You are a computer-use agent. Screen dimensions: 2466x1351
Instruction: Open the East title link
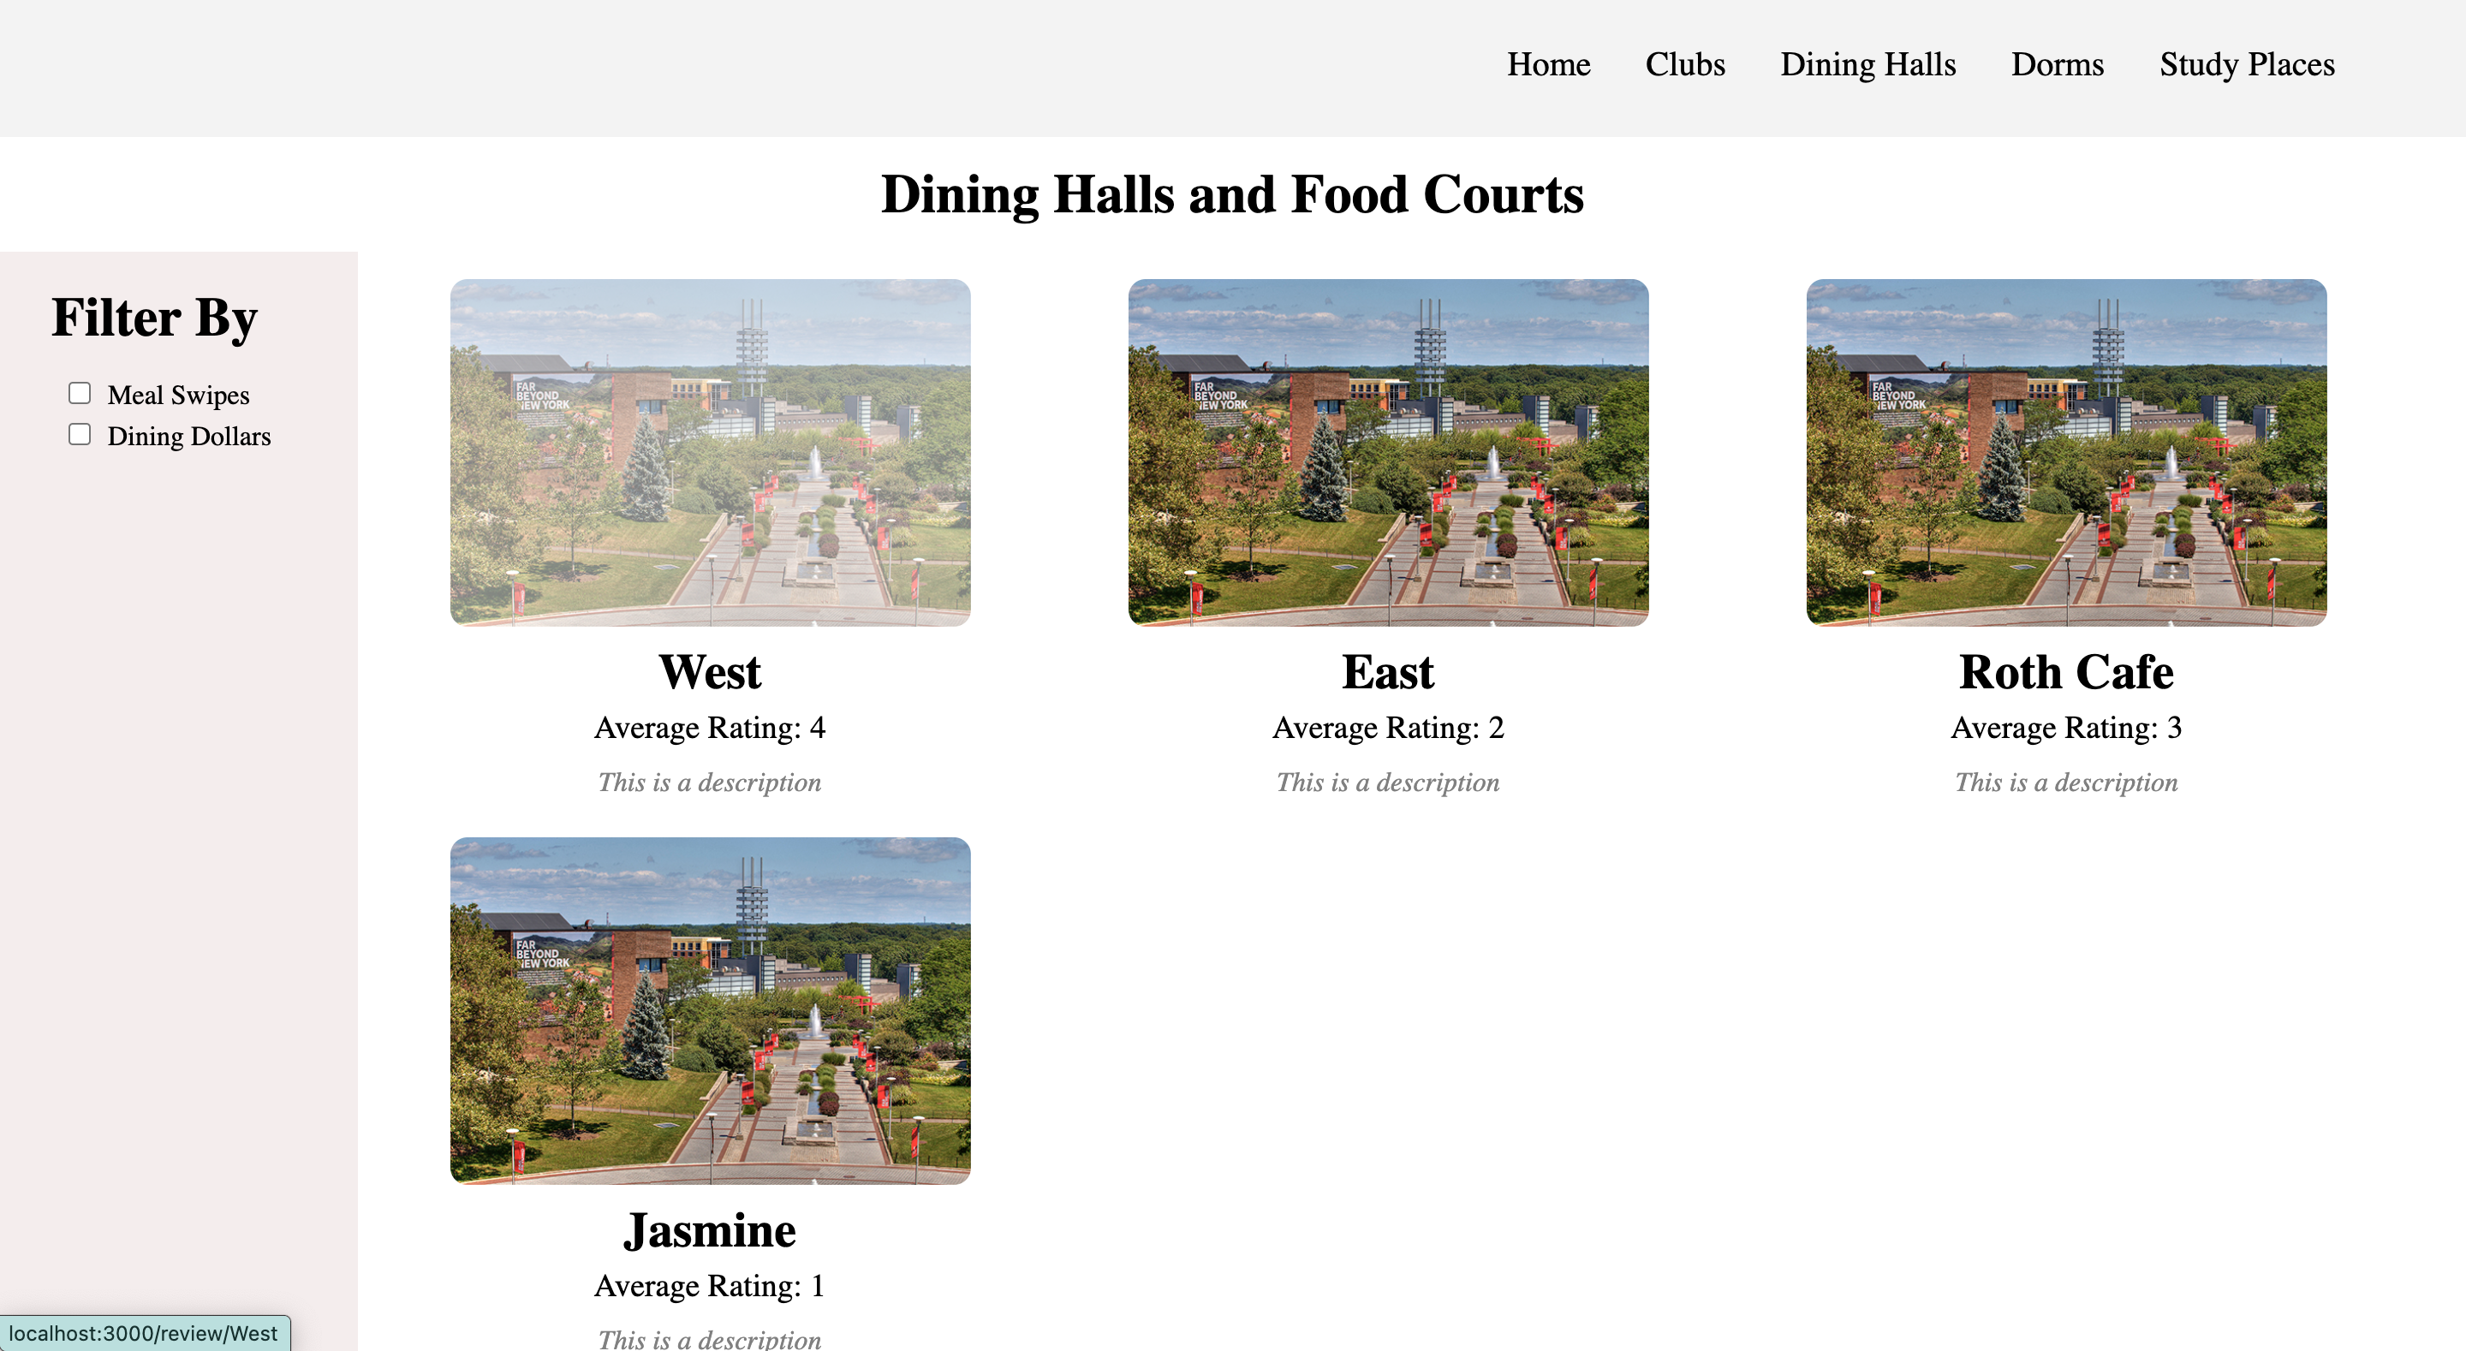point(1387,672)
